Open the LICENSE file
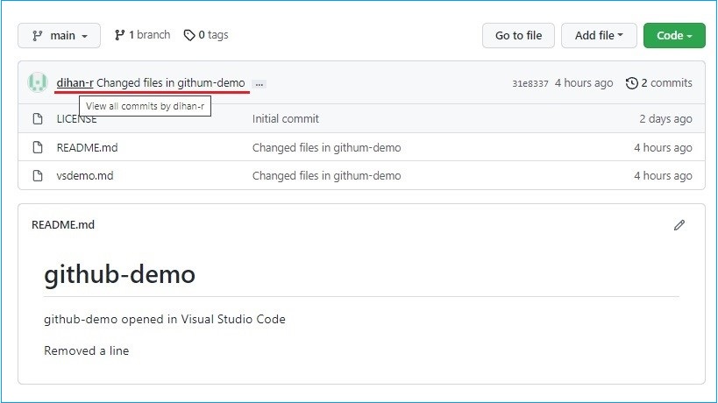 76,119
